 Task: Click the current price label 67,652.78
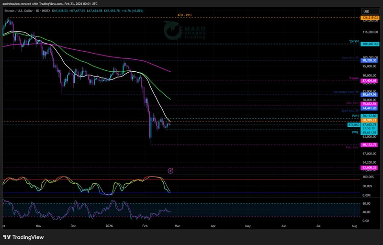tap(370, 125)
